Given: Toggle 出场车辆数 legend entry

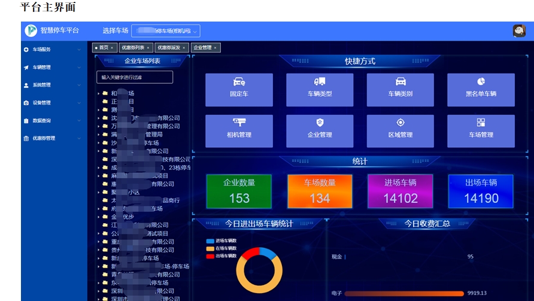Looking at the screenshot, I should pos(222,256).
